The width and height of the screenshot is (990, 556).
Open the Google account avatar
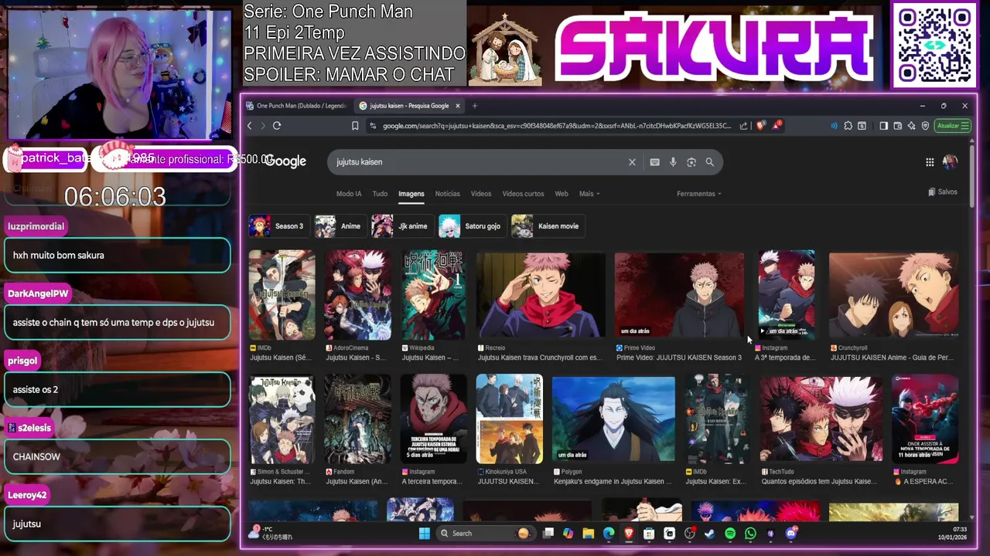click(x=950, y=162)
